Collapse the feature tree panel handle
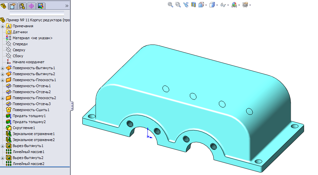The image size is (318, 175). pos(72,106)
